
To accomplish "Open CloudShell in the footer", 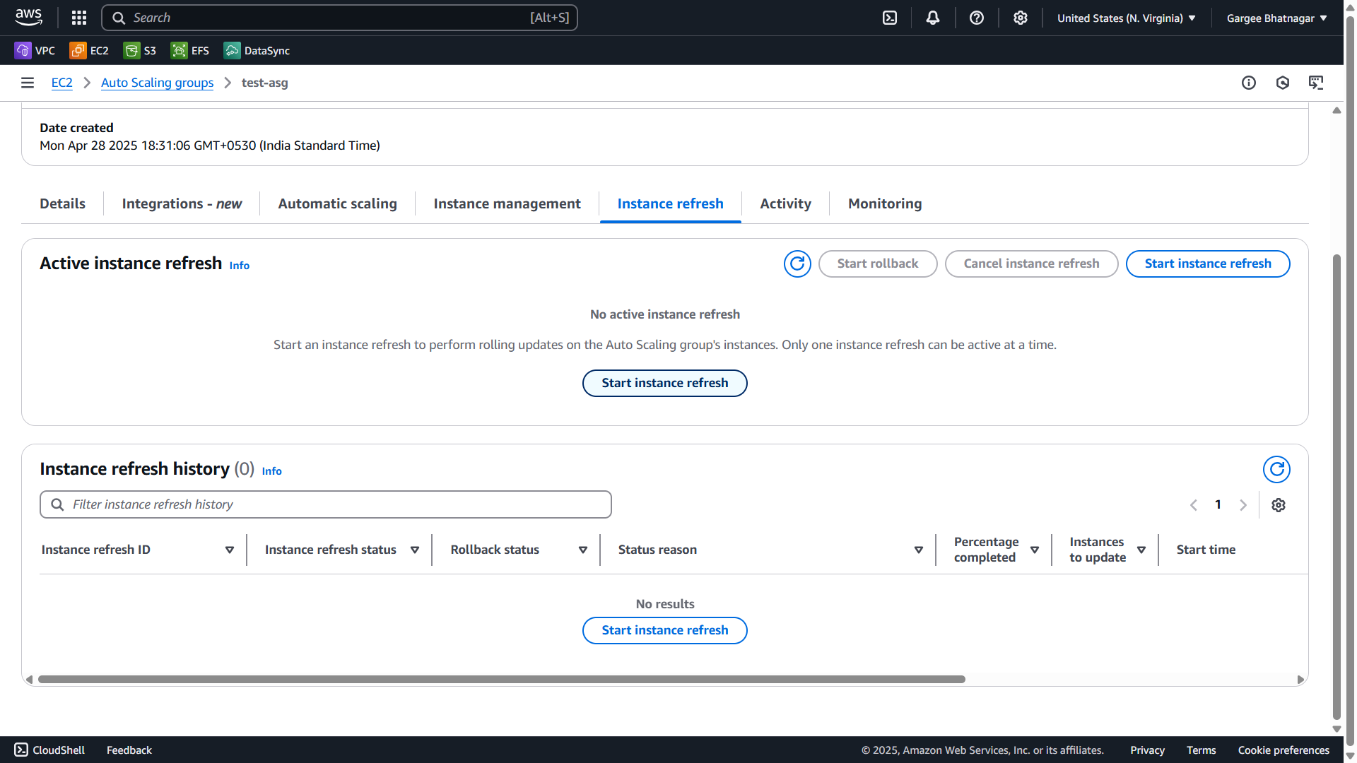I will tap(49, 750).
